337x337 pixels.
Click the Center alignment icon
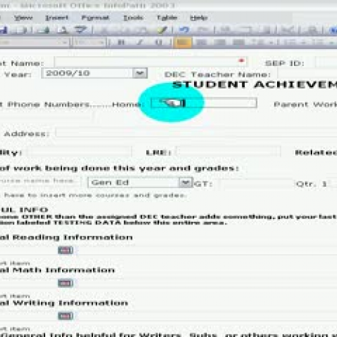(x=202, y=42)
